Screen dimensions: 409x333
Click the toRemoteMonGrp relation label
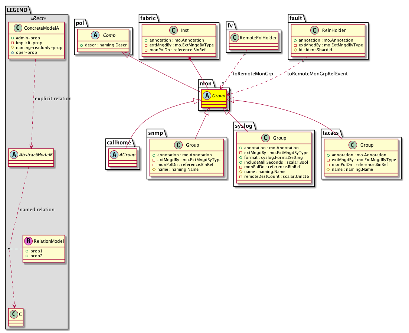(252, 74)
